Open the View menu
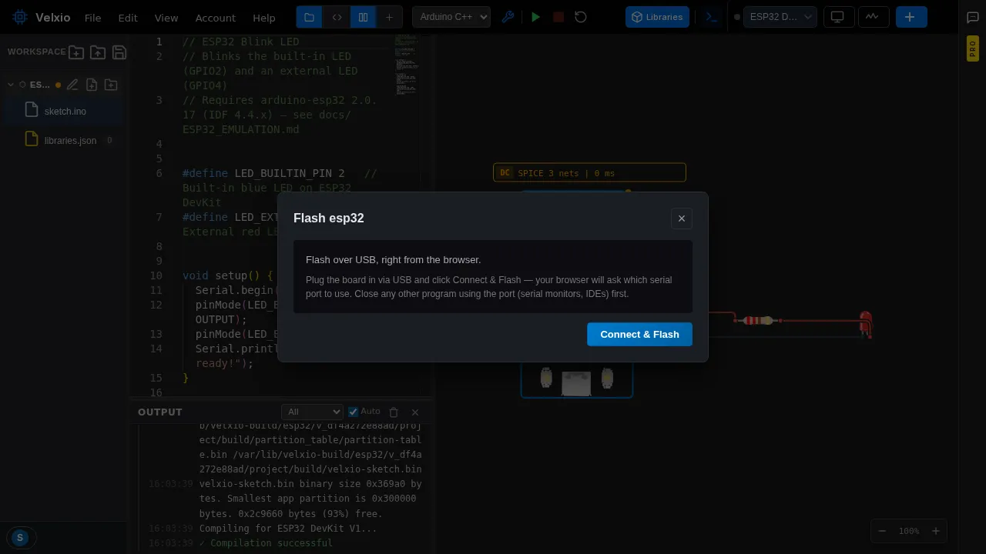Screen dimensions: 986x554 click(x=166, y=17)
